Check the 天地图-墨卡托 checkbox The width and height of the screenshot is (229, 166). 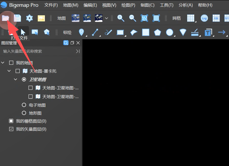[18, 71]
